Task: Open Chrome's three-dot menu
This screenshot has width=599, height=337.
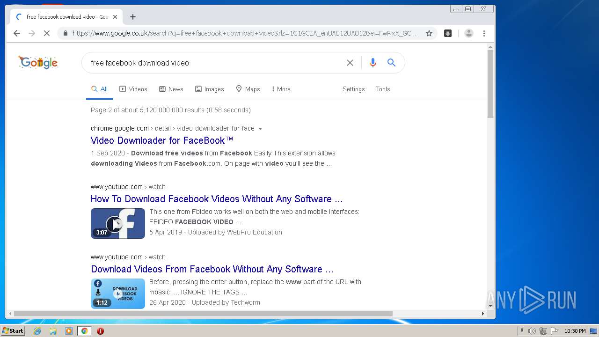Action: (484, 33)
